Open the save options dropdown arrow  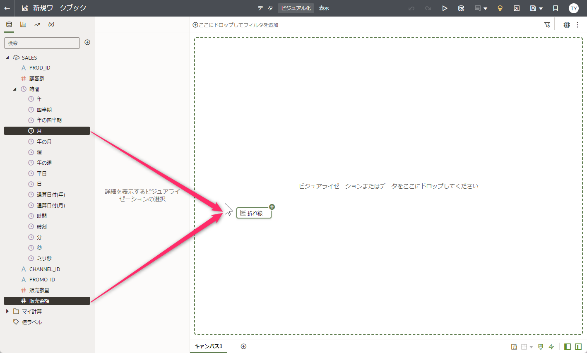tap(541, 9)
